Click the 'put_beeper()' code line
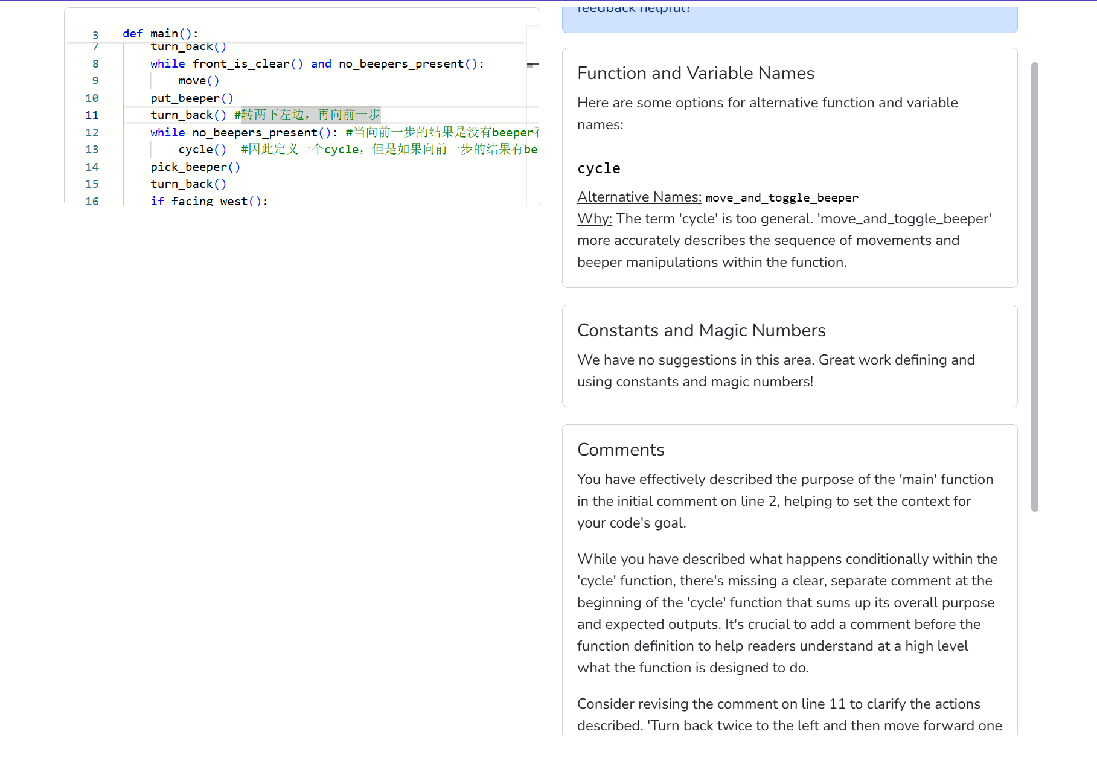This screenshot has height=778, width=1097. pyautogui.click(x=192, y=98)
